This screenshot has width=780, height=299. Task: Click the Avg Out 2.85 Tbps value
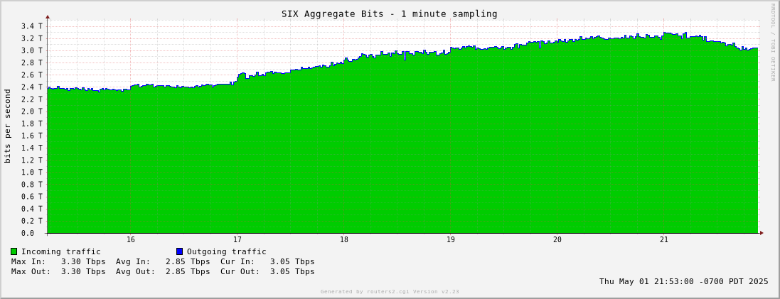(188, 272)
